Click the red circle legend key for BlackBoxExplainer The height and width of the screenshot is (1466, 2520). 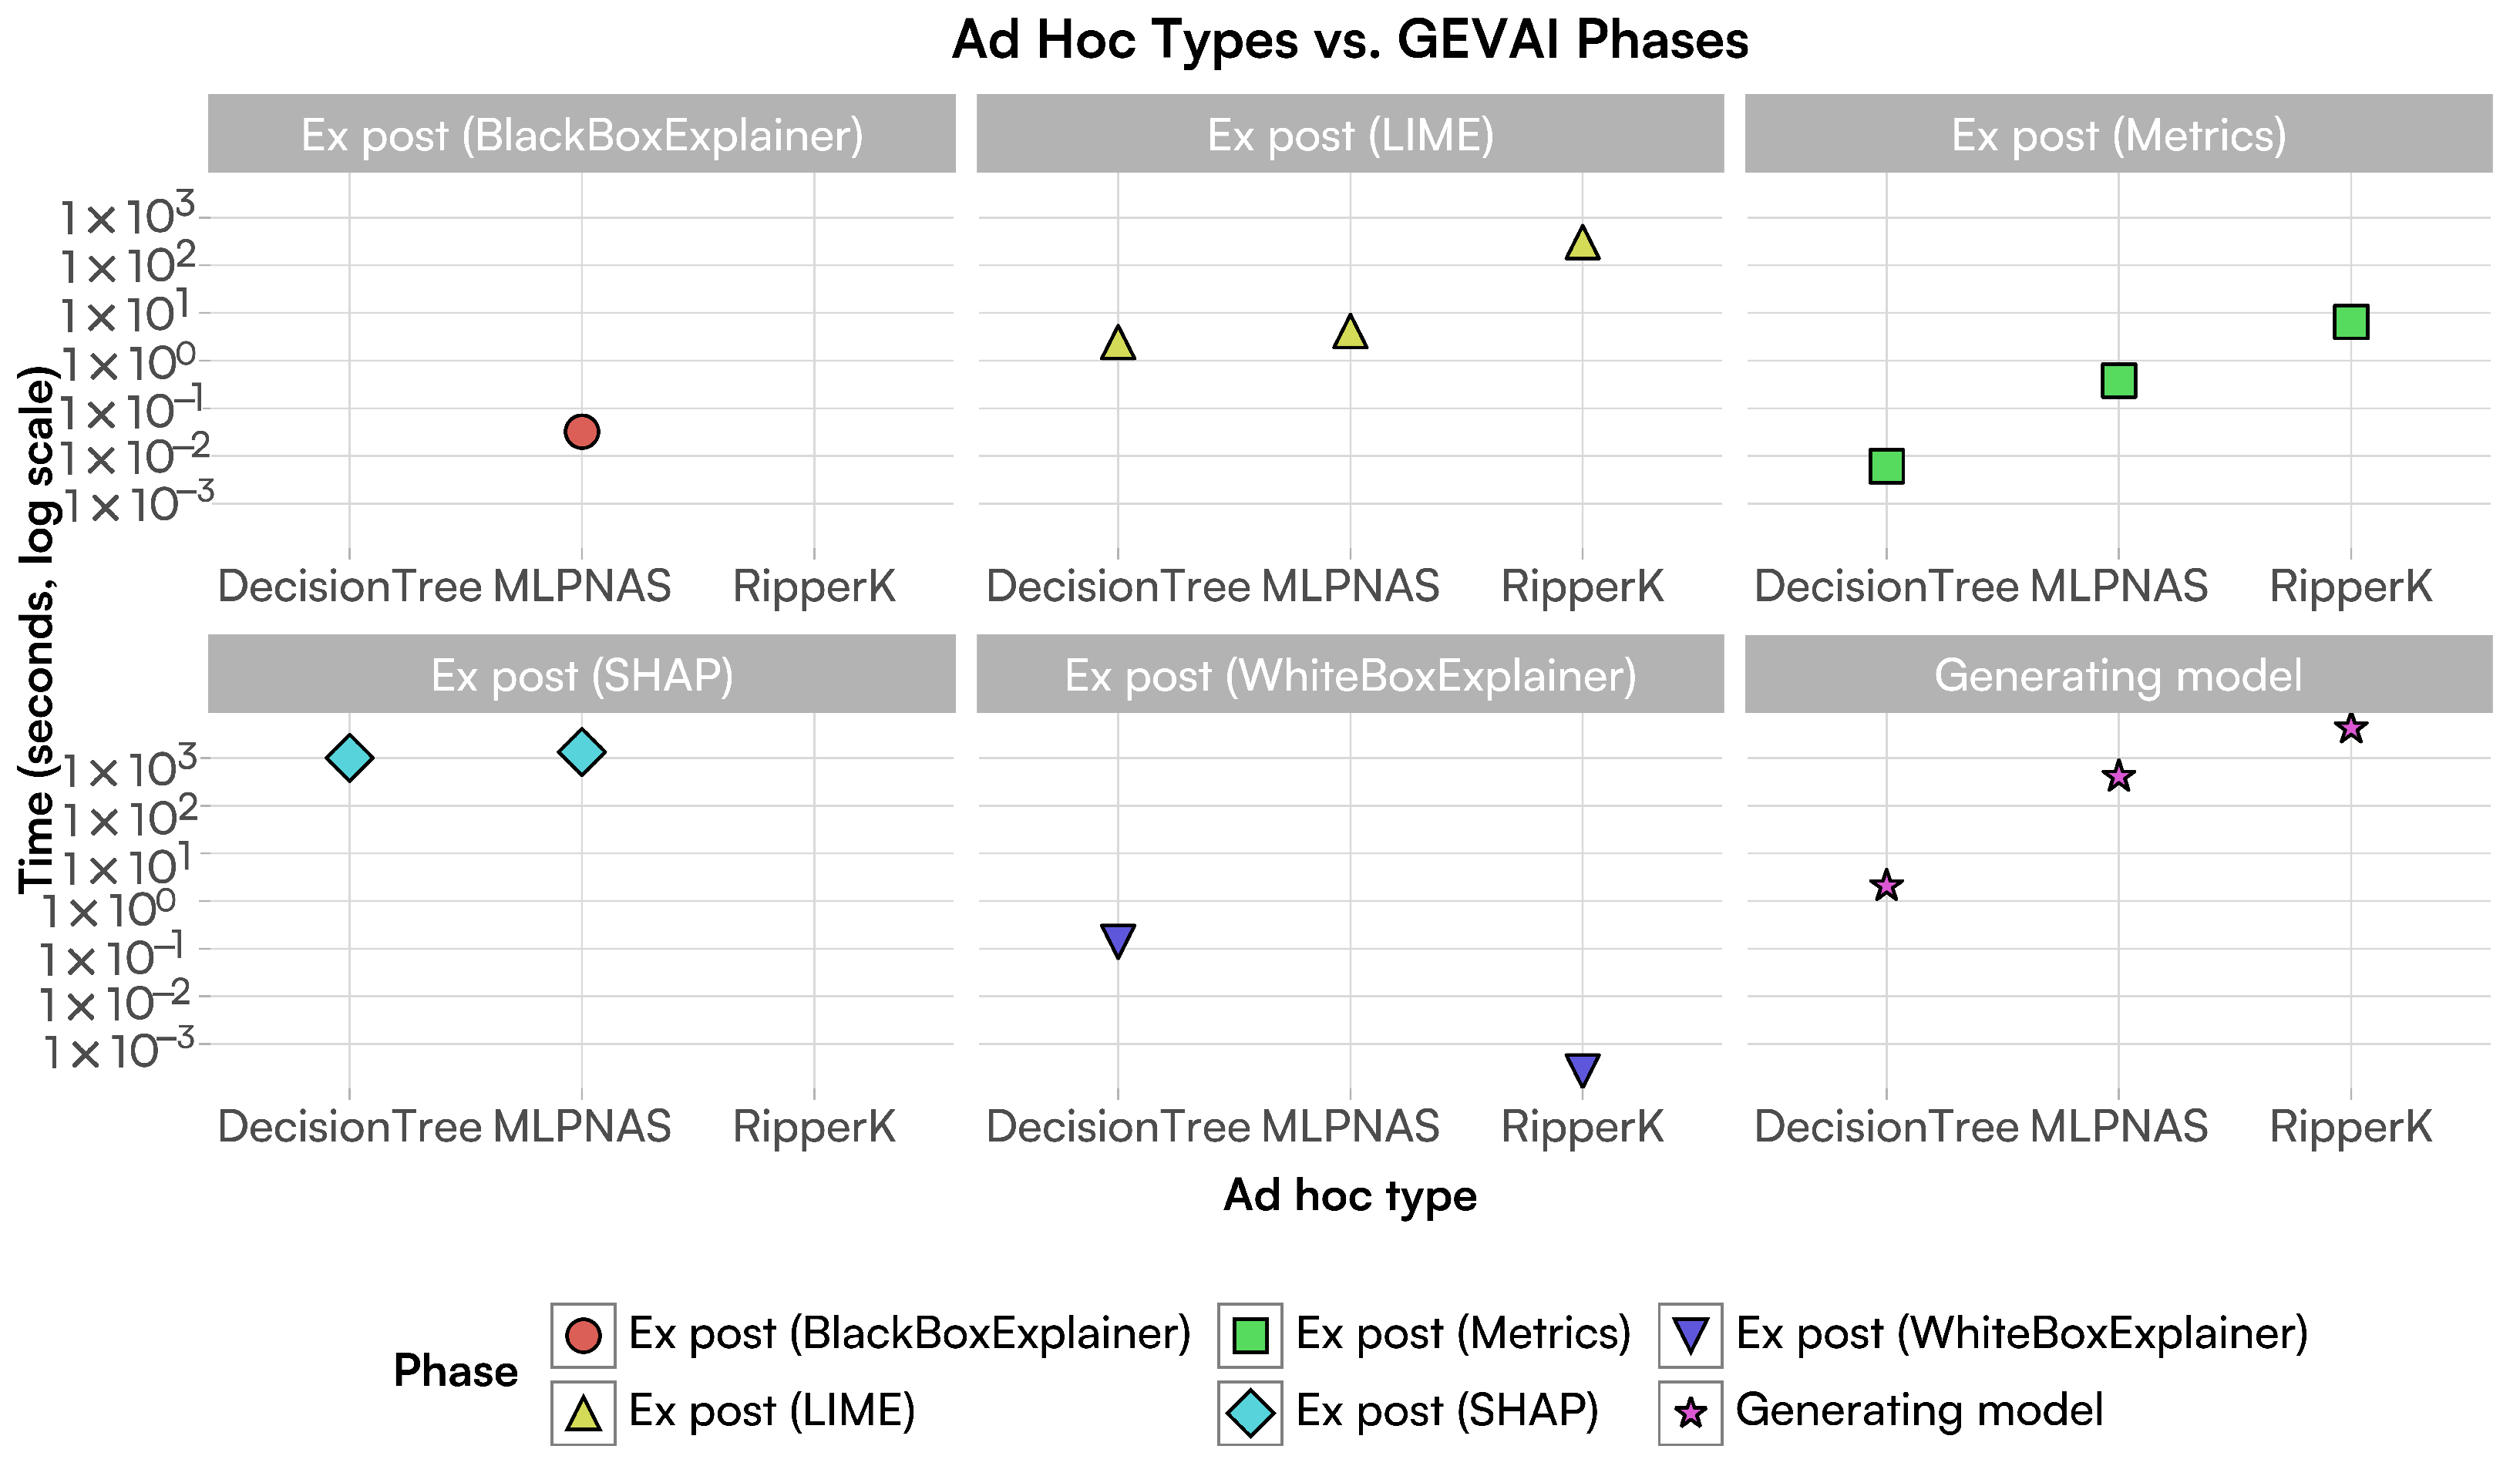(x=583, y=1335)
